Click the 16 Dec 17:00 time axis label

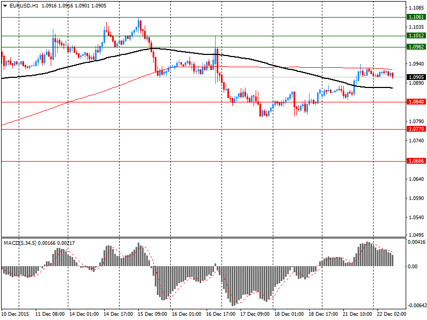click(220, 314)
